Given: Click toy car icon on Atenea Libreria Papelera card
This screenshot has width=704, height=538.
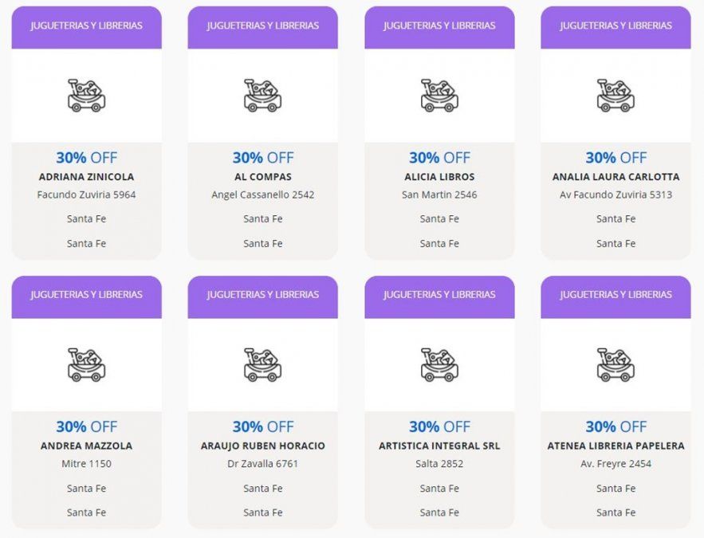Looking at the screenshot, I should [616, 365].
